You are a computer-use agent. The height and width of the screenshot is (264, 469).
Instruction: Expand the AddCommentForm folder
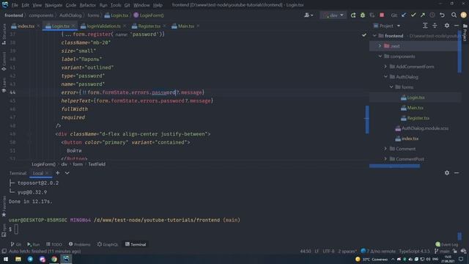[x=385, y=67]
